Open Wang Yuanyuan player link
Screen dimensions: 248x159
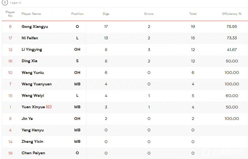coord(37,84)
